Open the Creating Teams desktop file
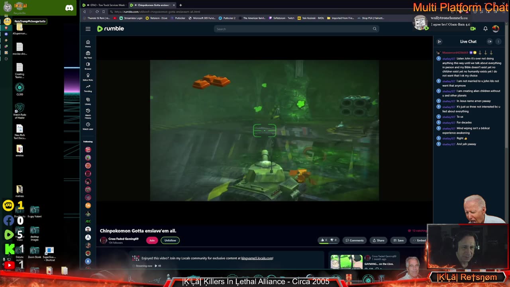Viewport: 510px width, 287px height. [20, 71]
